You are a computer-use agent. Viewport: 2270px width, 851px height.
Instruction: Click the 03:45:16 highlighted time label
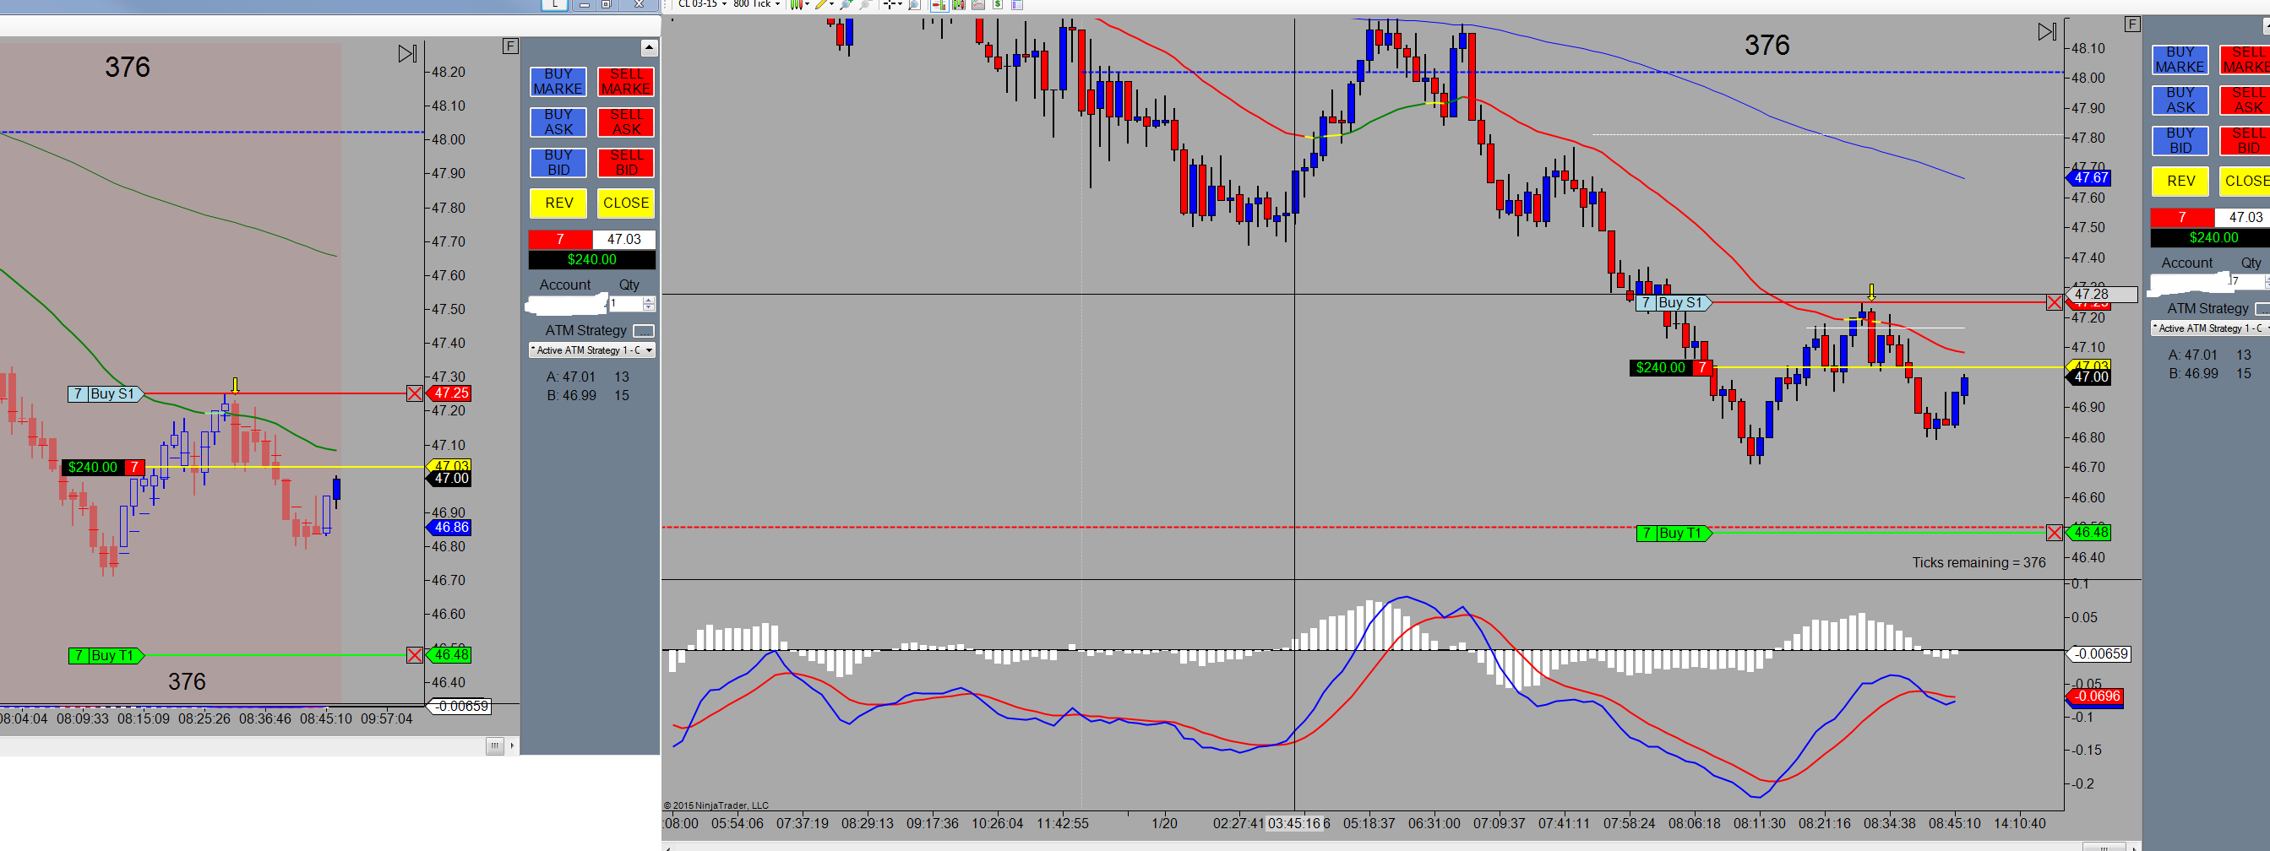1294,823
